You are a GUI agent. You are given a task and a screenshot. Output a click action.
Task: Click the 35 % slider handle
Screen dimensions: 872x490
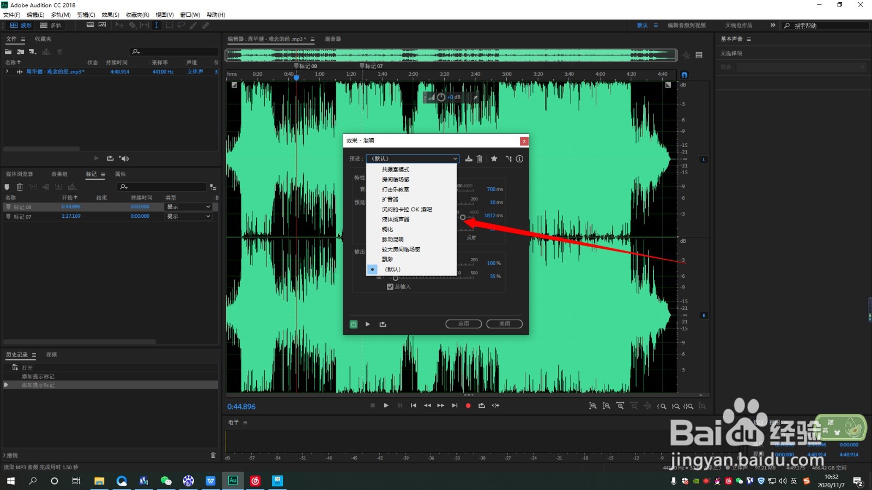pos(396,278)
